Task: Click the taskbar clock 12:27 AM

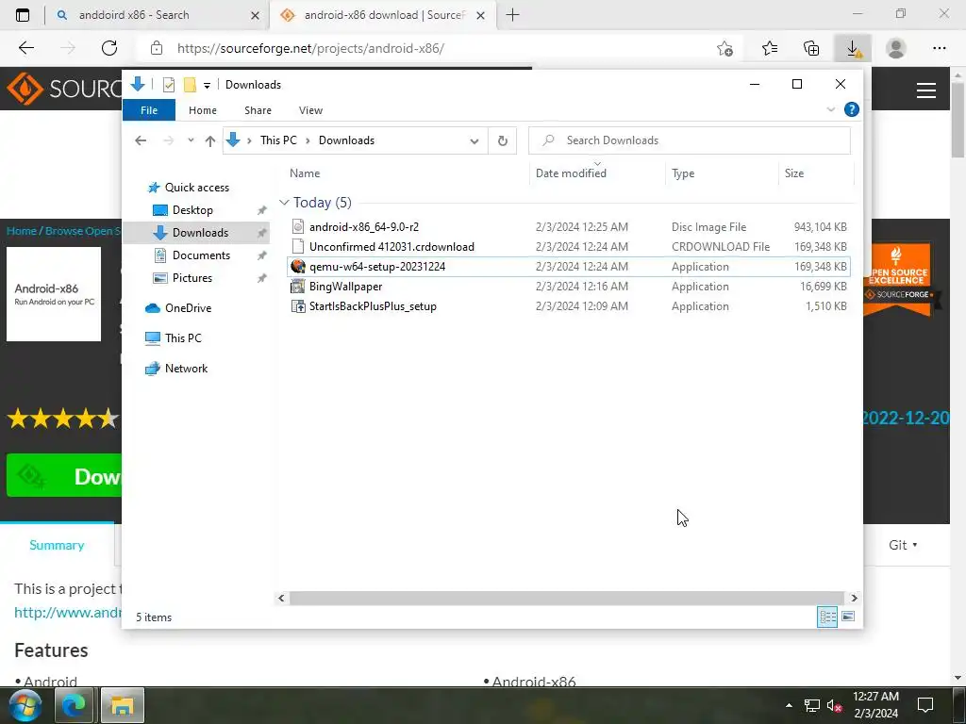Action: pos(875,697)
